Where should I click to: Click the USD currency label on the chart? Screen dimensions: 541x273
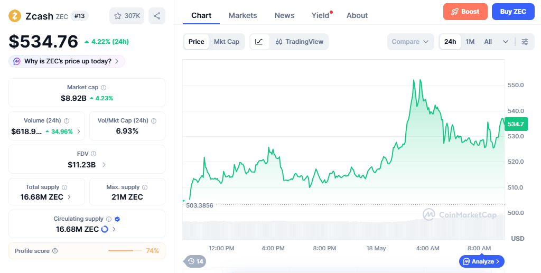(518, 239)
